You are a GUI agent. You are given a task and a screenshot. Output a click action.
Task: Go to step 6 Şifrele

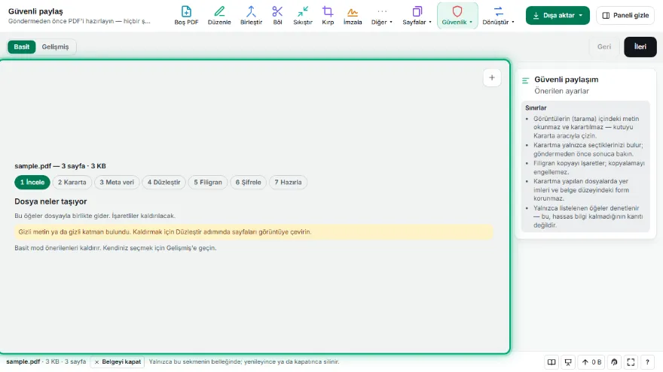point(248,182)
